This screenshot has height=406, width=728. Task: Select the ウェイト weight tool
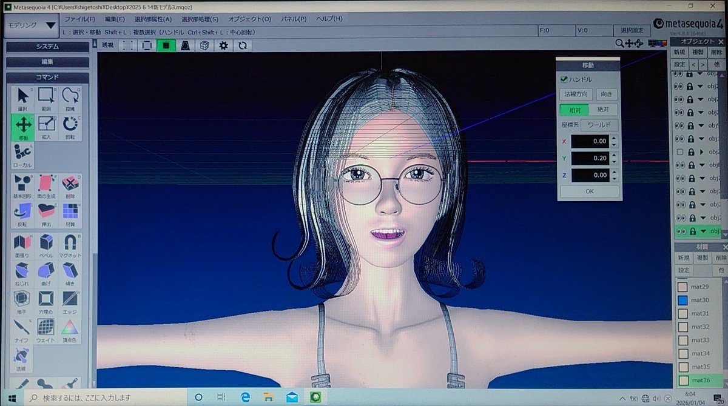tap(46, 330)
